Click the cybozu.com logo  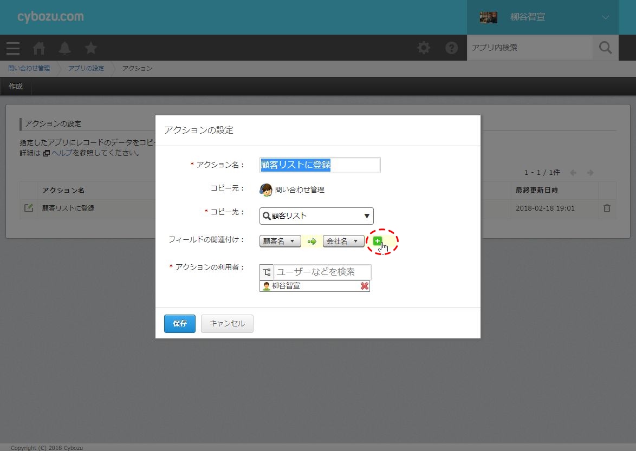click(51, 17)
